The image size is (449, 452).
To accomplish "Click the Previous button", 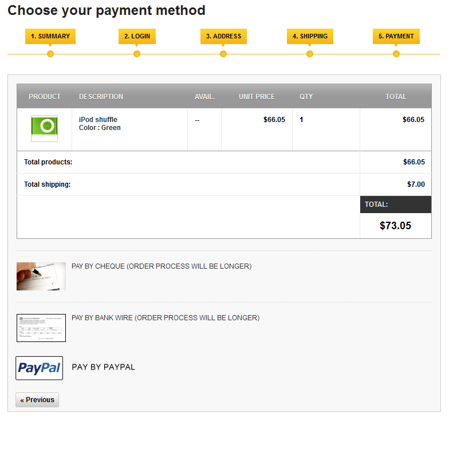I will pyautogui.click(x=37, y=400).
